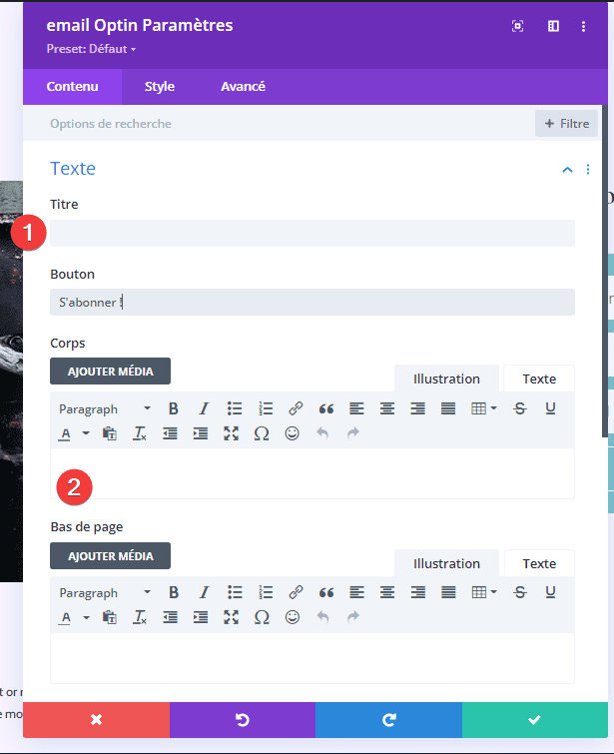The height and width of the screenshot is (754, 614).
Task: Center align text in Corps editor
Action: tap(387, 408)
